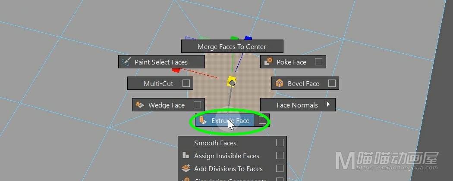Open Assign Invisible Faces options box

pyautogui.click(x=280, y=155)
